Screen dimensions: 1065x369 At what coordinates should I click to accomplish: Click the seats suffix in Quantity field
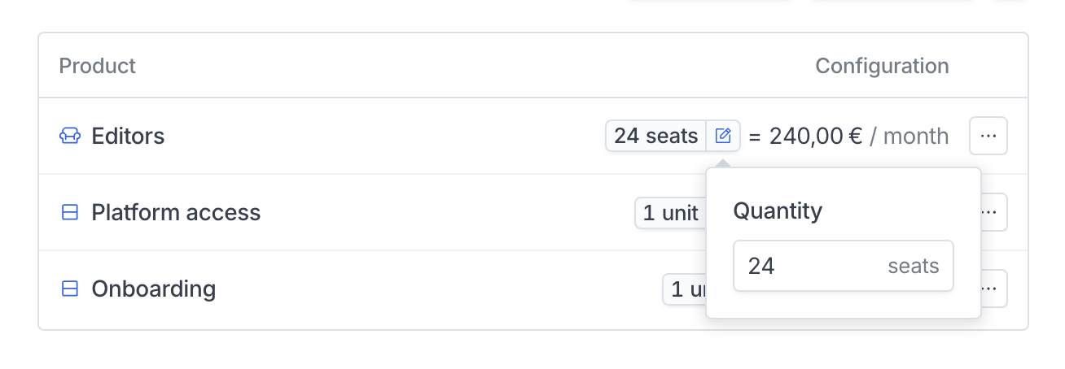click(913, 266)
